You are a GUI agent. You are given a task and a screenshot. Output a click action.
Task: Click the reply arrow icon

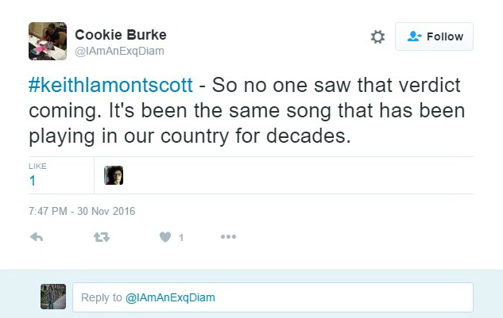[x=36, y=237]
